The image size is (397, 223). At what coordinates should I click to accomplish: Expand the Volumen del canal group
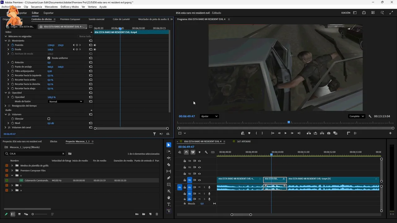tap(6, 128)
